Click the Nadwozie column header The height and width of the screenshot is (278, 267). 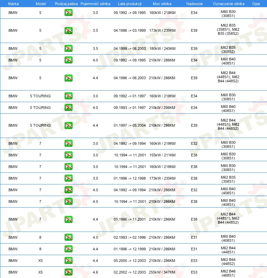tap(195, 4)
